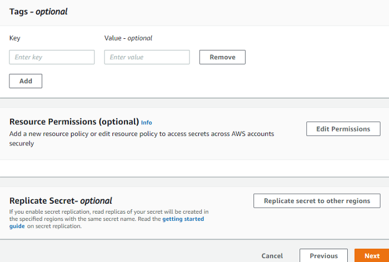Click Replicate secret to other regions
This screenshot has height=262, width=389.
[316, 201]
